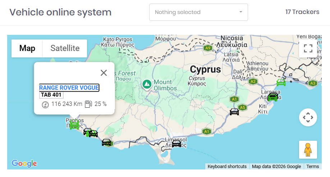The image size is (330, 177).
Task: Click the black car marker near A5
Action: [x=234, y=112]
